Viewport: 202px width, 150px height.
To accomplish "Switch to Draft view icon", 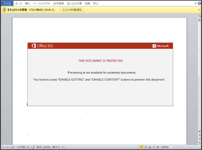I will coord(158,147).
